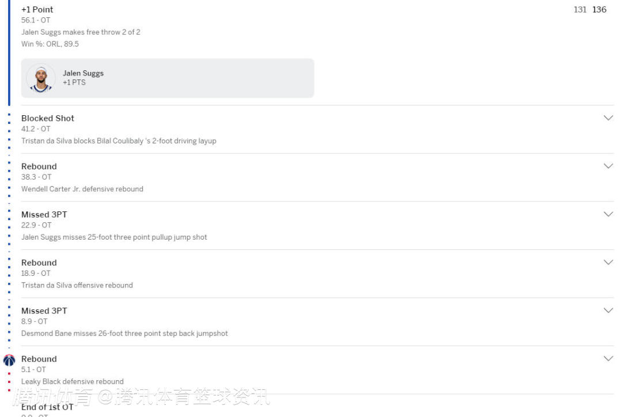Toggle chevron on Leaky Black rebound row
This screenshot has height=417, width=622.
(x=608, y=359)
